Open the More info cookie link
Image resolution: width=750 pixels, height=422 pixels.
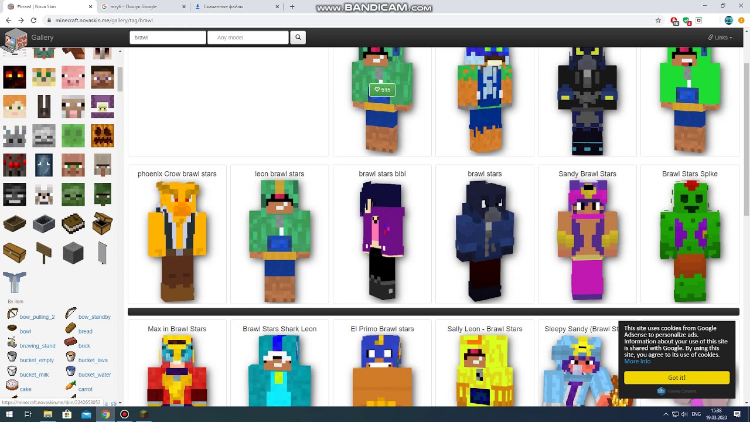(x=637, y=362)
